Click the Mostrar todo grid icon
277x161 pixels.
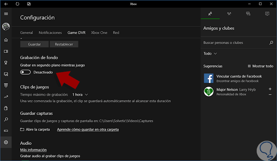249,66
